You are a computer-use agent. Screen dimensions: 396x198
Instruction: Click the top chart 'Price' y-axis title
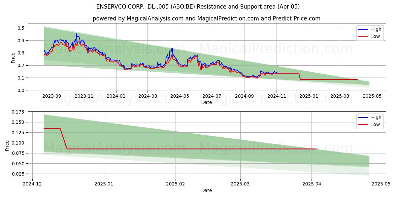(x=13, y=58)
